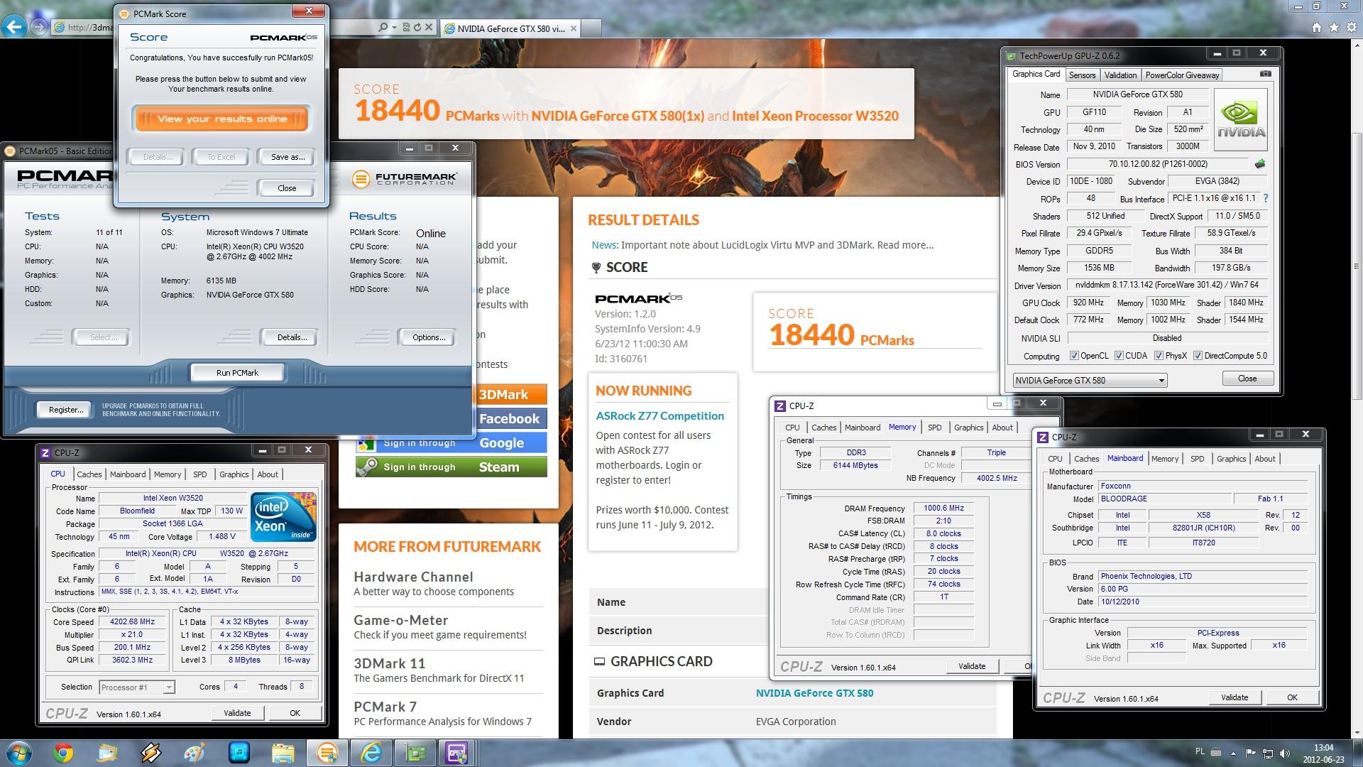The image size is (1363, 767).
Task: Click Run PCMark button
Action: pyautogui.click(x=237, y=373)
